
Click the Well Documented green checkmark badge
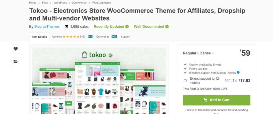point(167,27)
